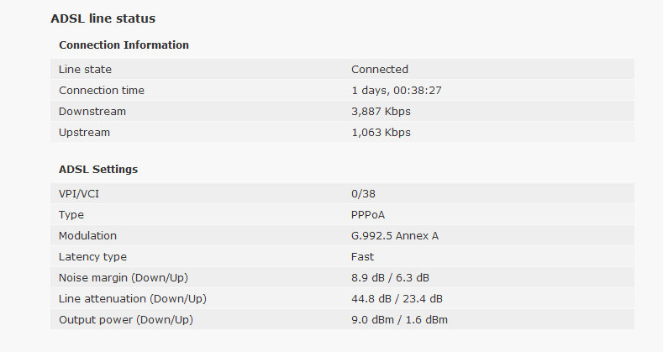Click the PPPoA type value
The height and width of the screenshot is (352, 663).
tap(368, 215)
